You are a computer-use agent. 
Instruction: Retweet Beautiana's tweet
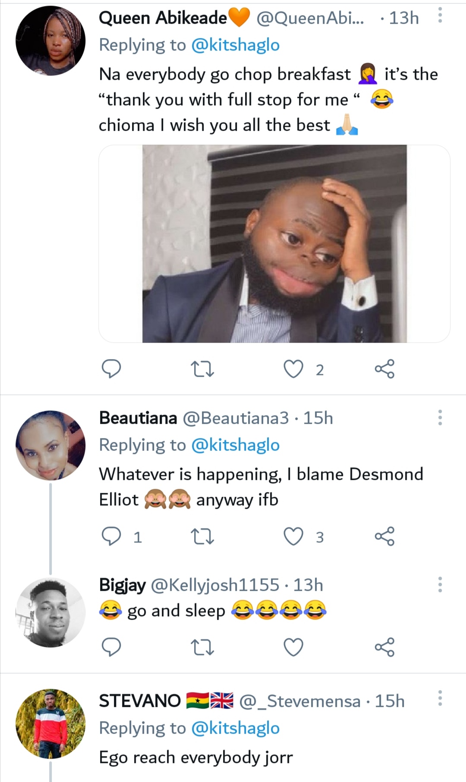(x=202, y=536)
